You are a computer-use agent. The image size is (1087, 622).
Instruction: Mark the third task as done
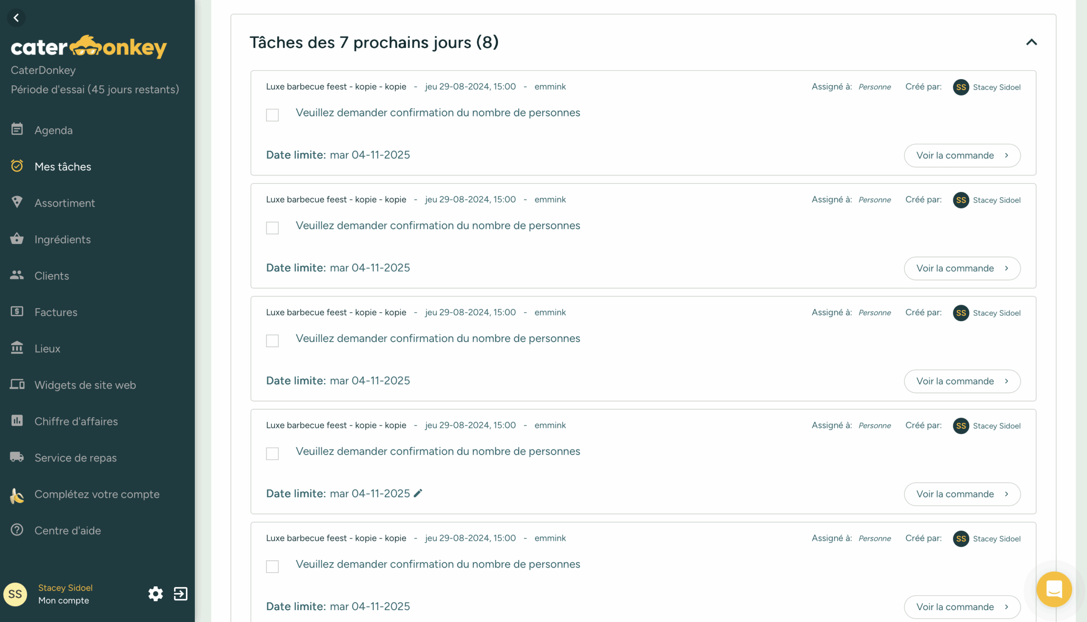tap(273, 340)
